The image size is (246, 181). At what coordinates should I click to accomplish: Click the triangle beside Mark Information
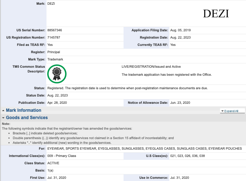[x=3, y=111]
